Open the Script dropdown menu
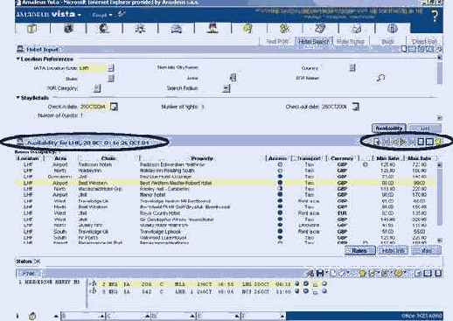The height and width of the screenshot is (321, 453). tap(101, 15)
